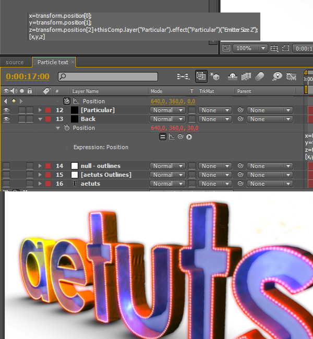Hide the Particular layer via eye icon

click(6, 110)
